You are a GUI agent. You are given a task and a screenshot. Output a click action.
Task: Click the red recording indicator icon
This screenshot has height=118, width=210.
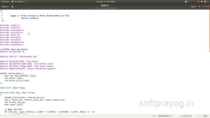click(x=193, y=2)
